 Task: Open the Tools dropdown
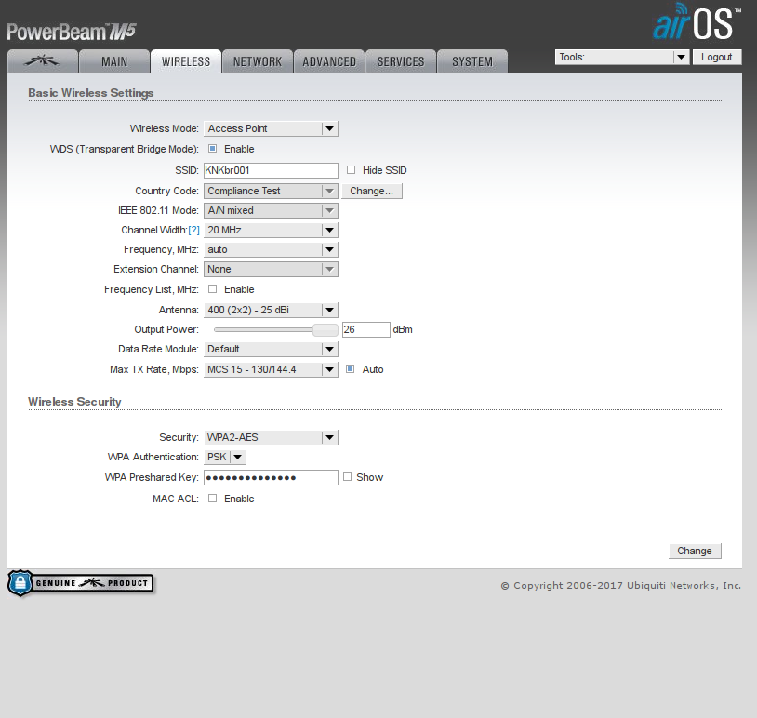(622, 57)
